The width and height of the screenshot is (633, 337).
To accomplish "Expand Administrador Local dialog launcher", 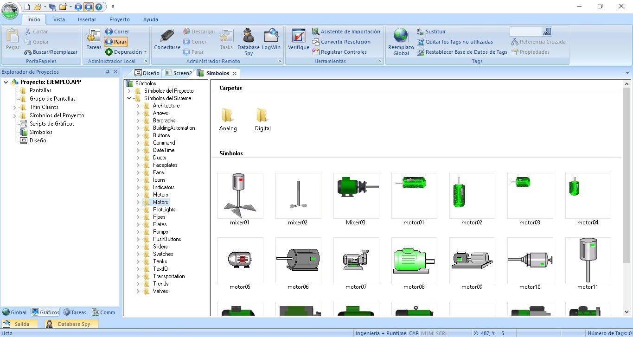I will (145, 61).
